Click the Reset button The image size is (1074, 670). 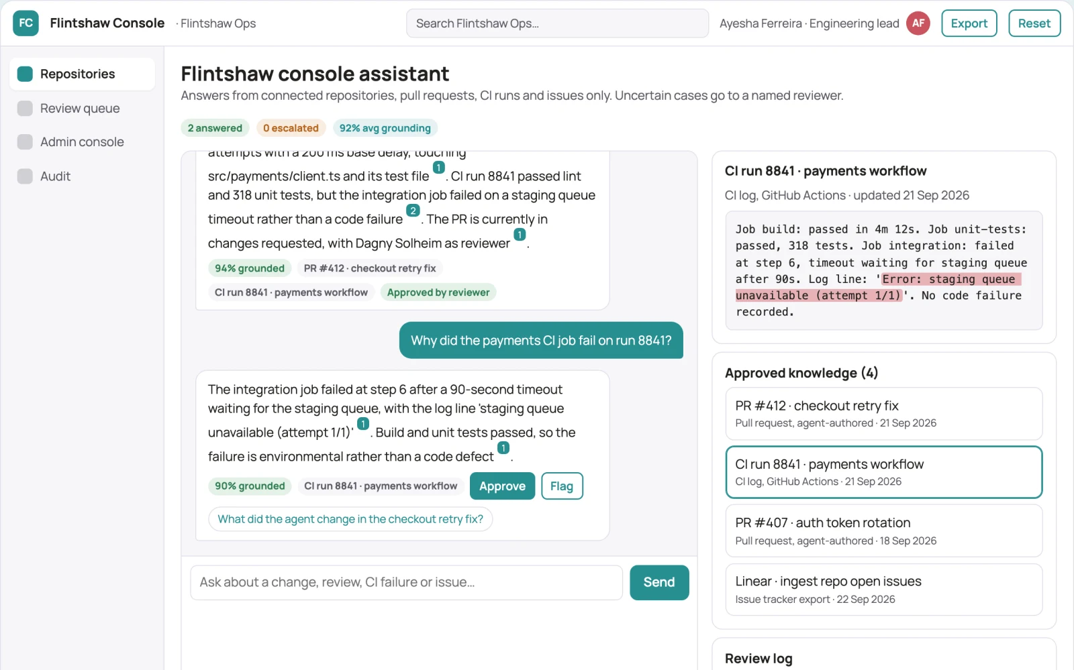pyautogui.click(x=1034, y=23)
